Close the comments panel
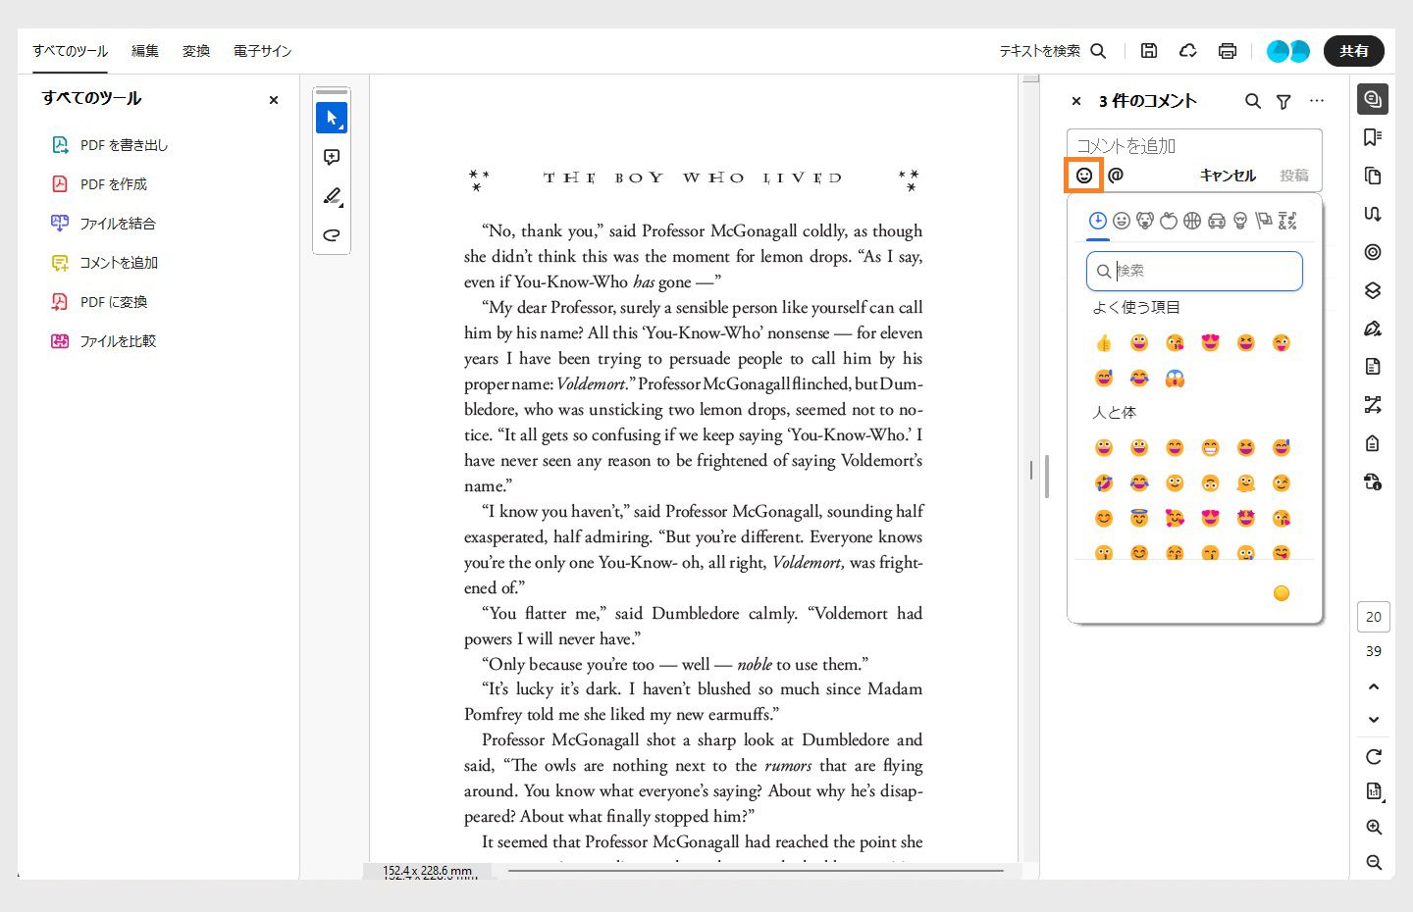Screen dimensions: 1413x912 (x=1076, y=101)
